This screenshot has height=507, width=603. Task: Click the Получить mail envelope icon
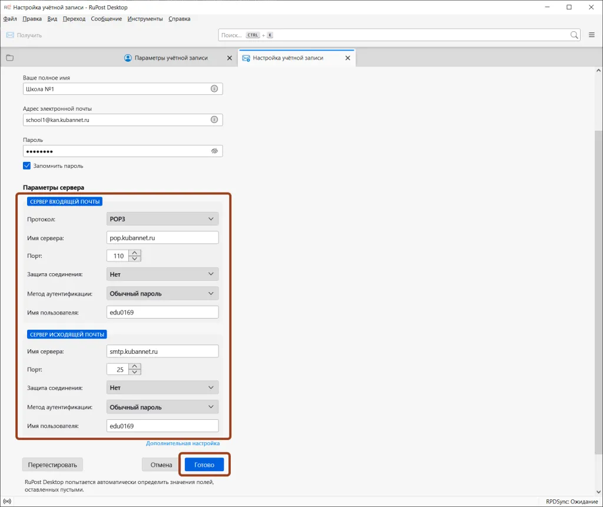click(x=10, y=35)
